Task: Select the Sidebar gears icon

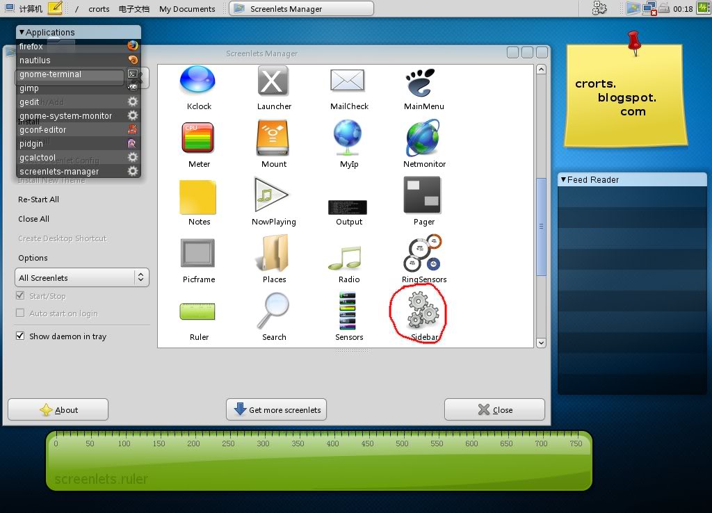Action: pyautogui.click(x=423, y=309)
